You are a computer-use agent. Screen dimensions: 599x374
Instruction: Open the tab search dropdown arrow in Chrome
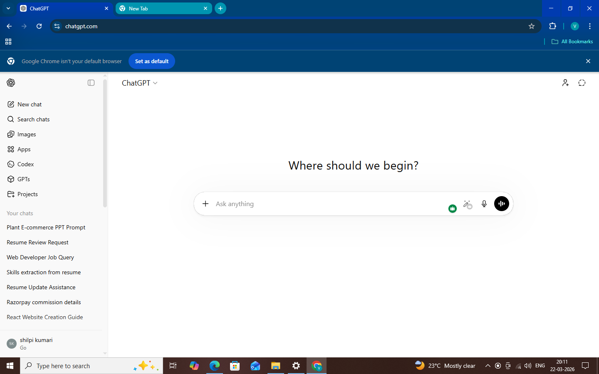(8, 8)
